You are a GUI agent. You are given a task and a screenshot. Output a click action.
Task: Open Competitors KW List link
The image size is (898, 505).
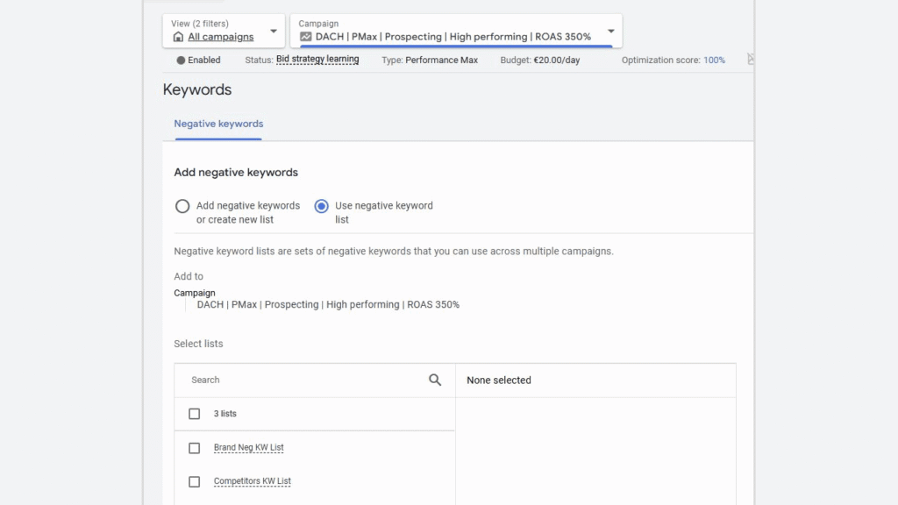pyautogui.click(x=252, y=481)
